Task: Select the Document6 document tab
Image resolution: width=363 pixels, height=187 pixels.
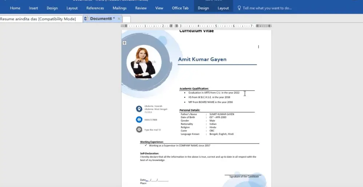Action: tap(102, 19)
